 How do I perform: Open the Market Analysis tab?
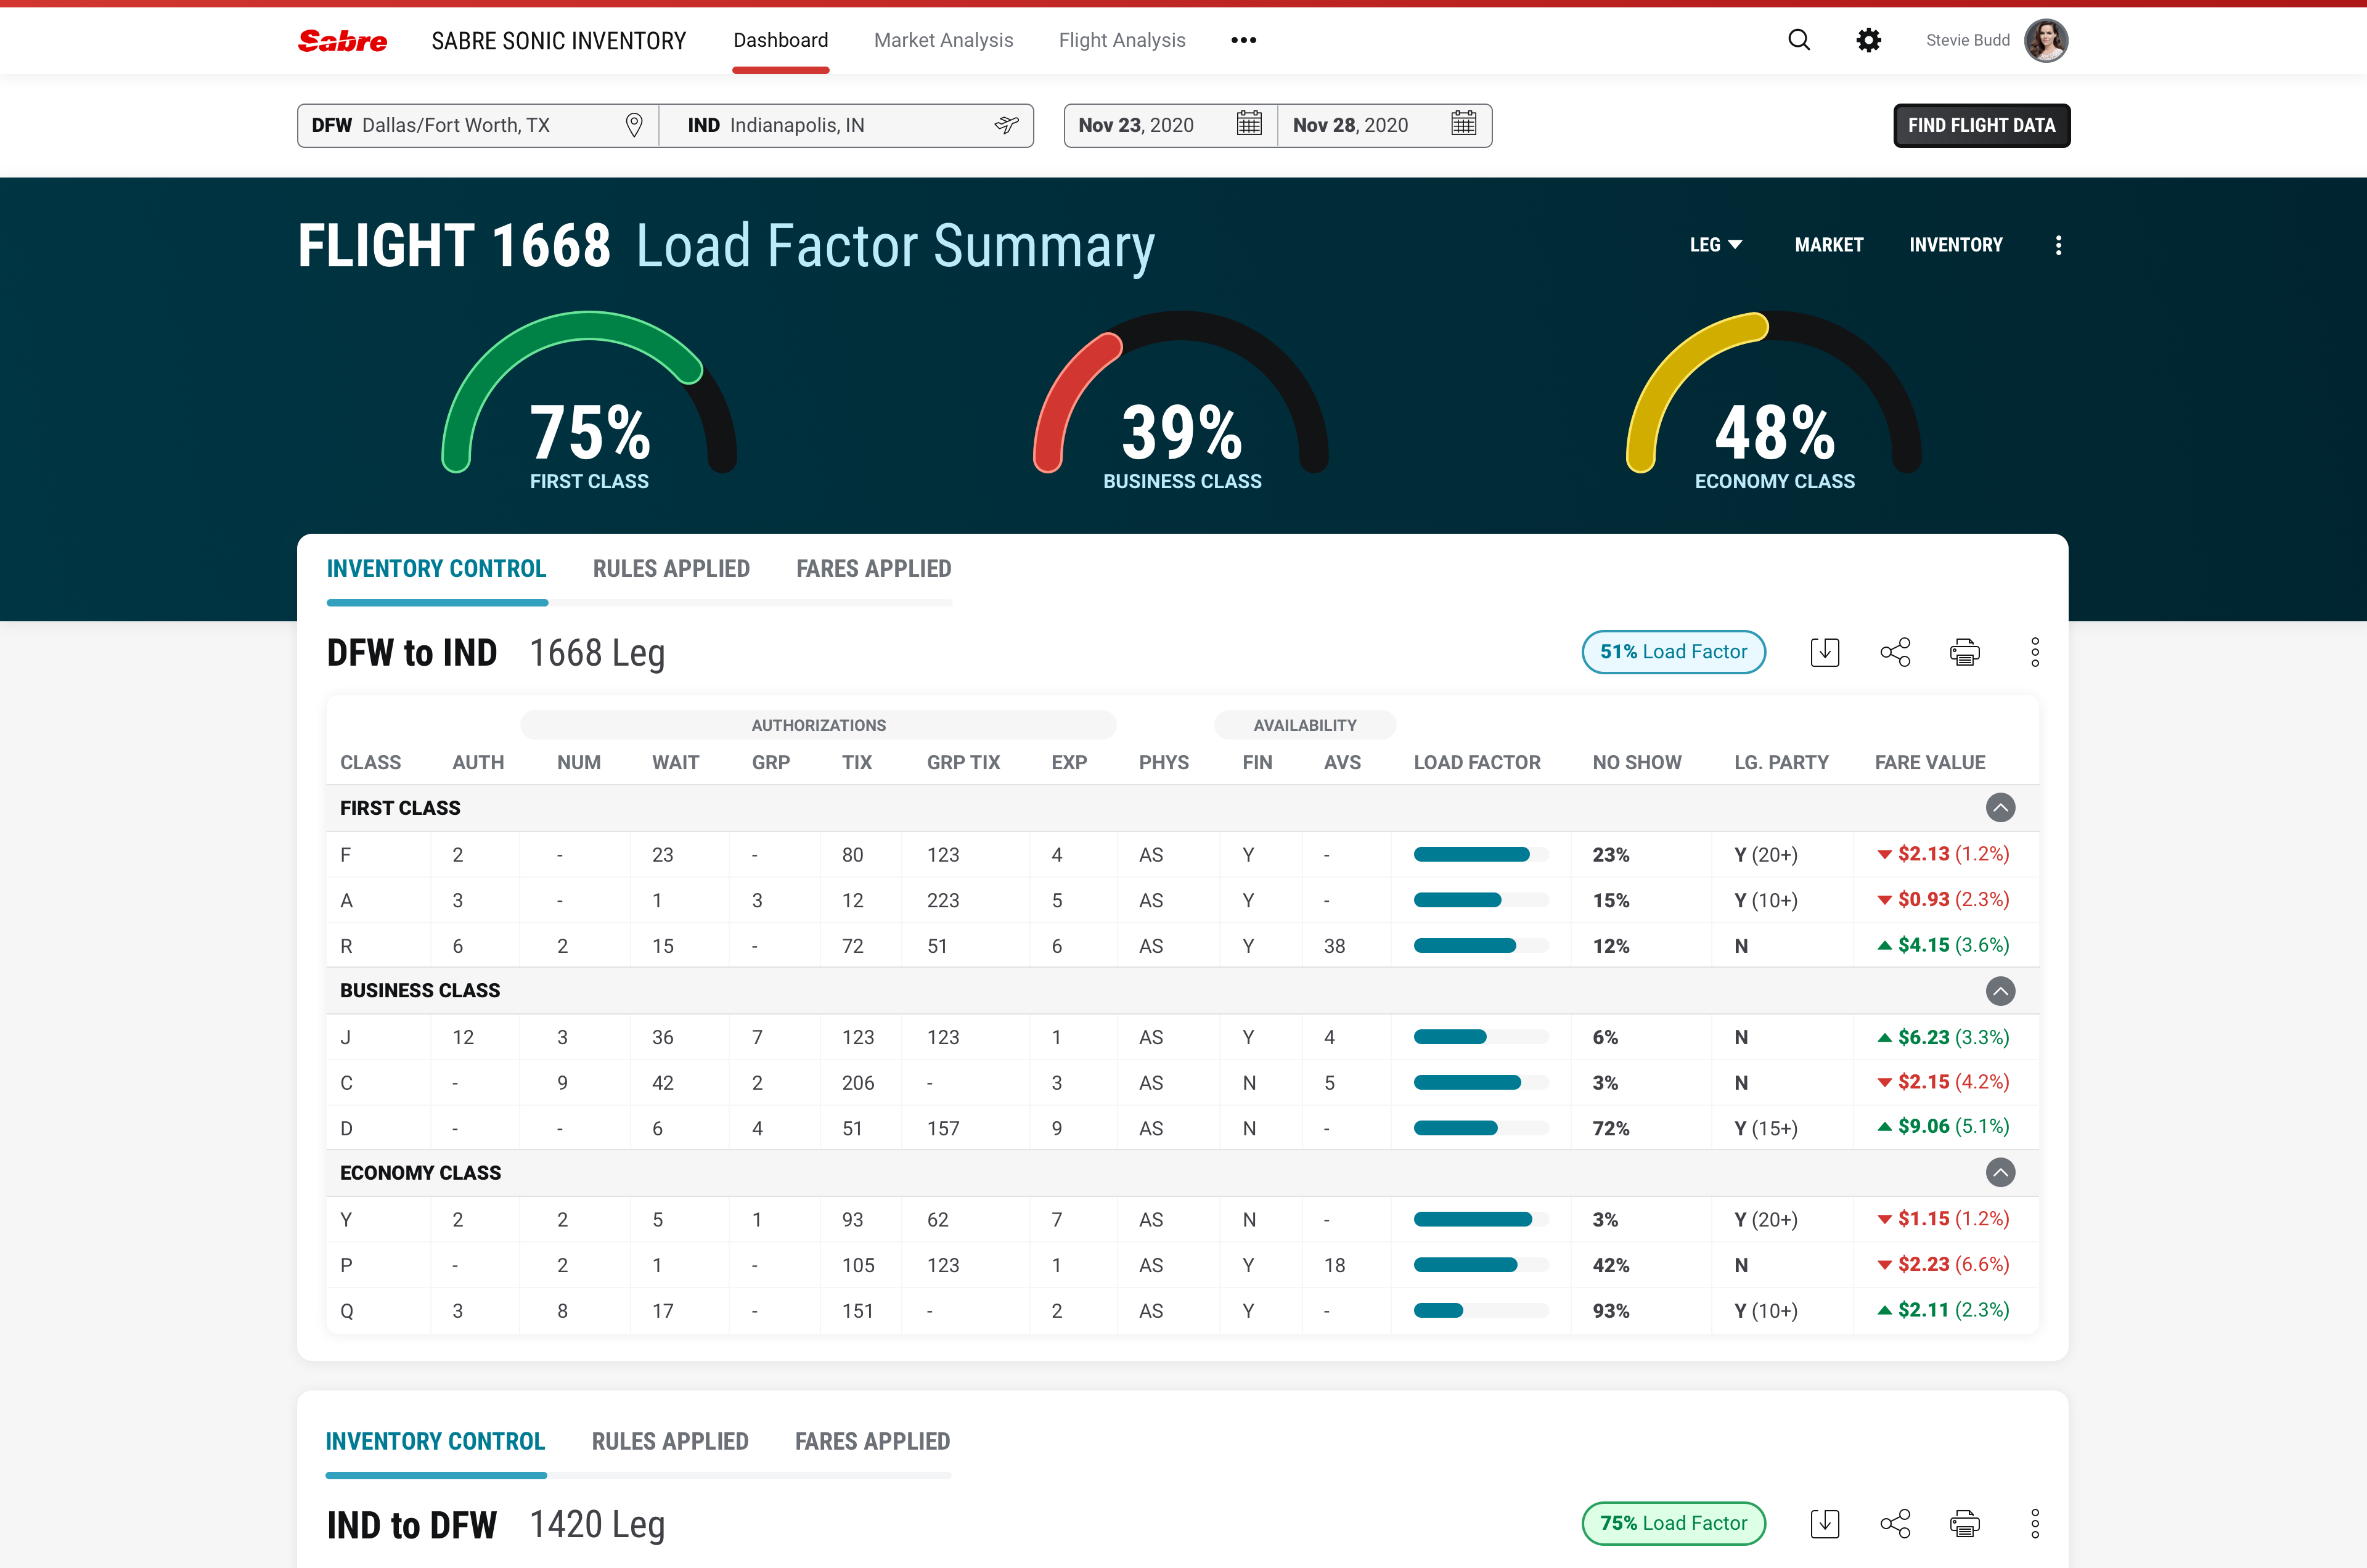pyautogui.click(x=943, y=40)
